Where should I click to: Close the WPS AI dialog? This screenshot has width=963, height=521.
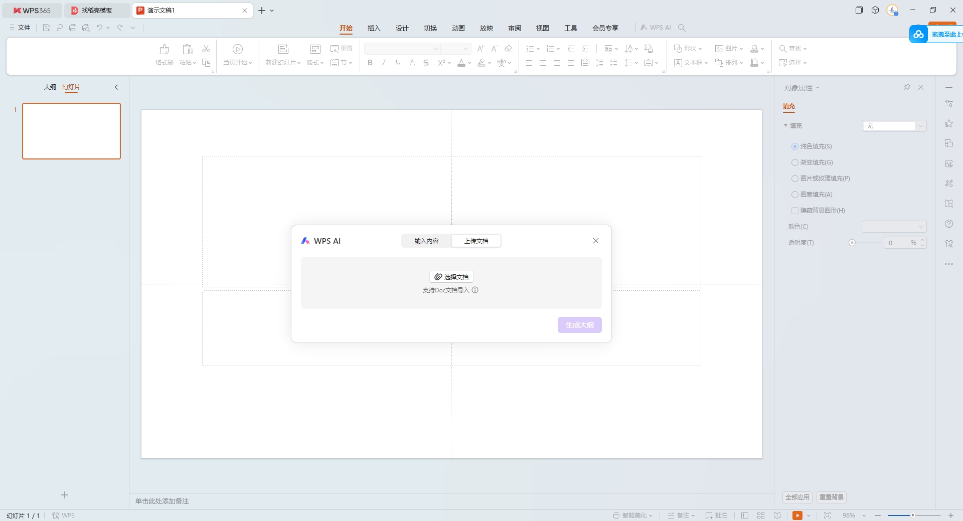pyautogui.click(x=596, y=241)
